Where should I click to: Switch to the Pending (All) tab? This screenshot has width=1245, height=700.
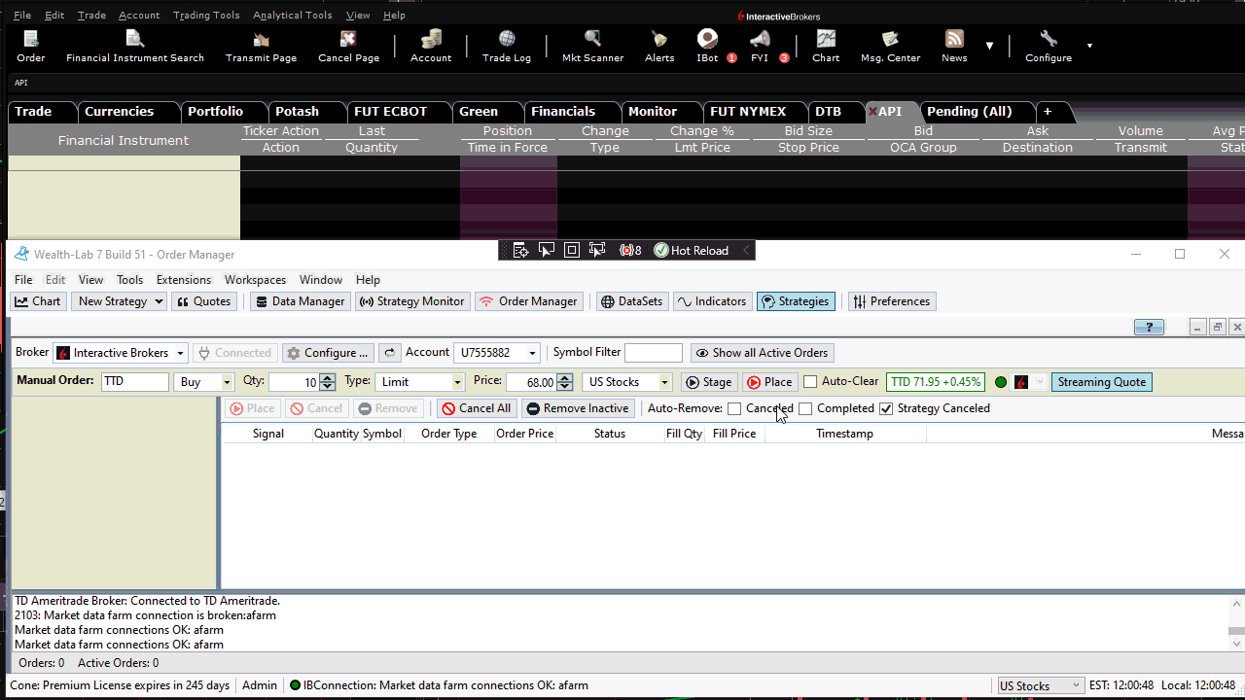coord(969,112)
